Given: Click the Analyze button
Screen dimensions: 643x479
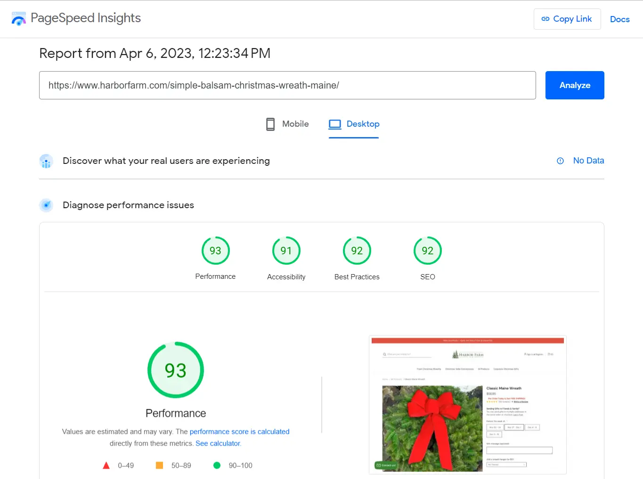Looking at the screenshot, I should [575, 85].
